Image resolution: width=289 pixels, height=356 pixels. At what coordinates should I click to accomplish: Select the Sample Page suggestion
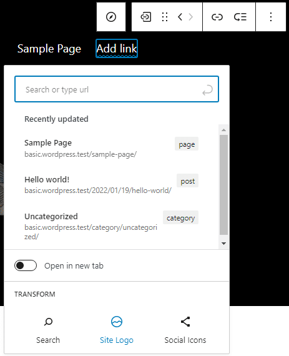click(x=111, y=148)
